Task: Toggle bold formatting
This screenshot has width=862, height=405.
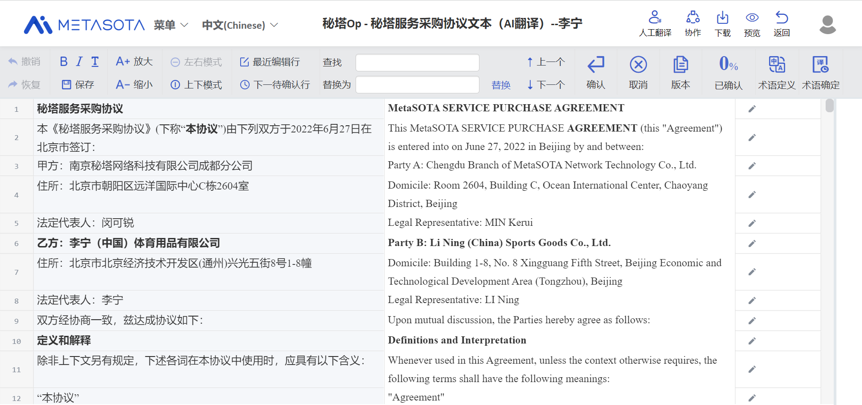Action: point(64,62)
